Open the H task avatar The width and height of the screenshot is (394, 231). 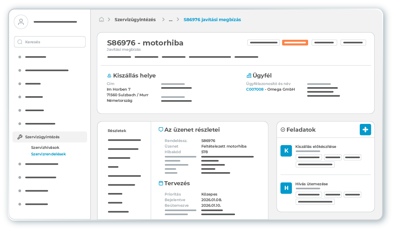(286, 188)
